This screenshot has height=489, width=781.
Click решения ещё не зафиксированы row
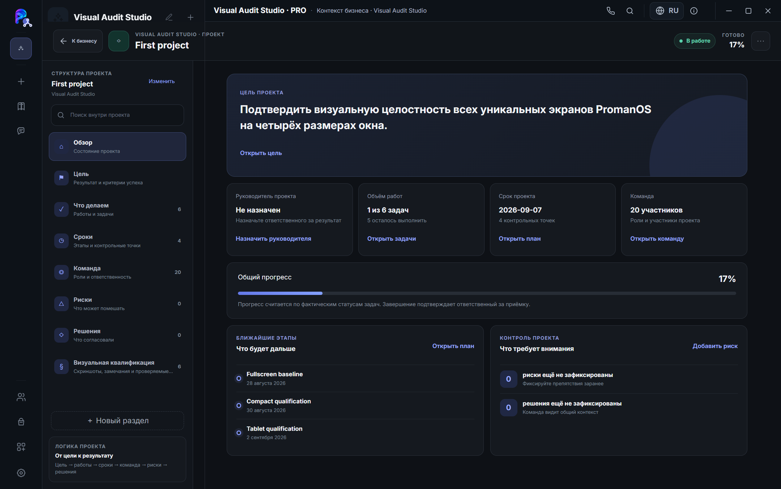[x=619, y=408]
